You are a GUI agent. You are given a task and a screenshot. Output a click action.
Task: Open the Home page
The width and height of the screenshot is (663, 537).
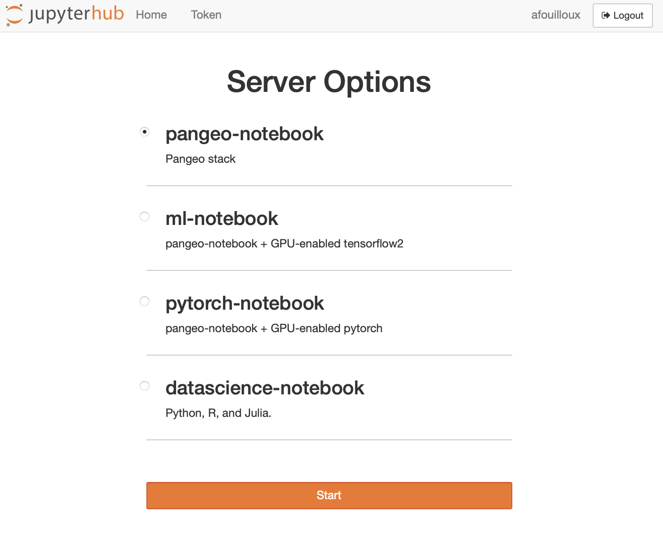point(151,15)
